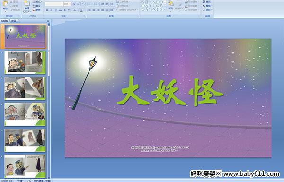This screenshot has width=284, height=182.
Task: Toggle Underline formatting
Action: (55, 10)
